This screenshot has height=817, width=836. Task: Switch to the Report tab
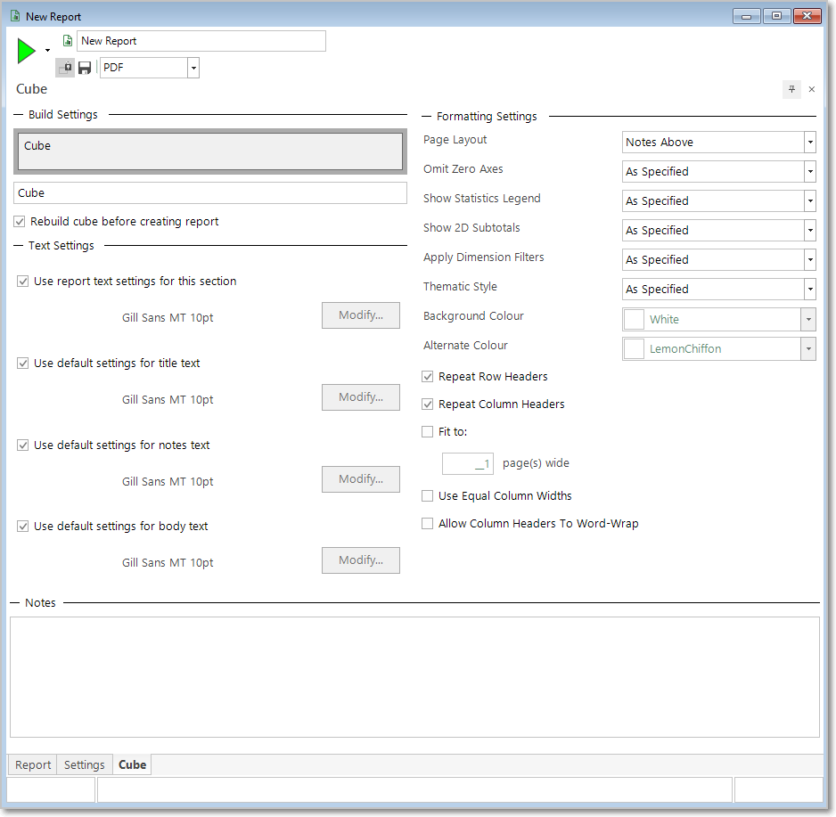coord(32,764)
